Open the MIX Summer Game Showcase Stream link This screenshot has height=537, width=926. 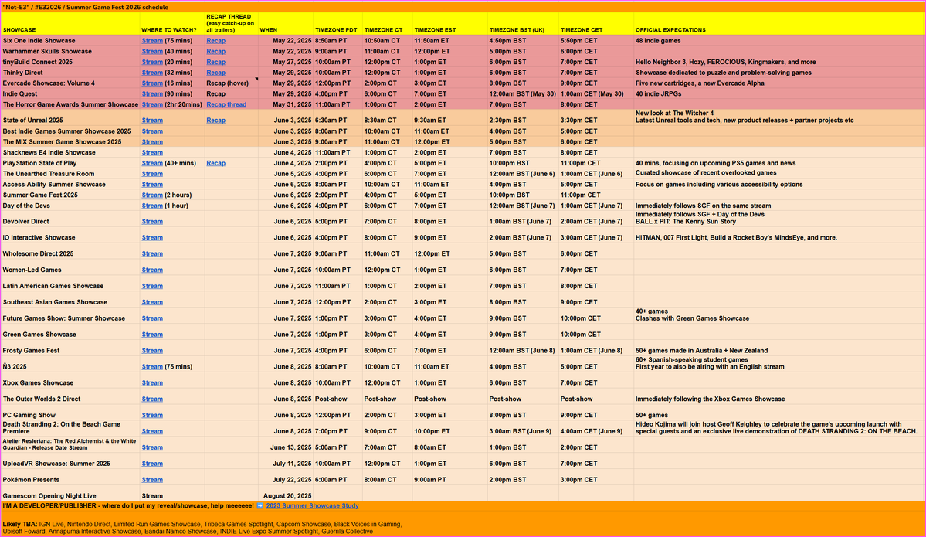[152, 141]
